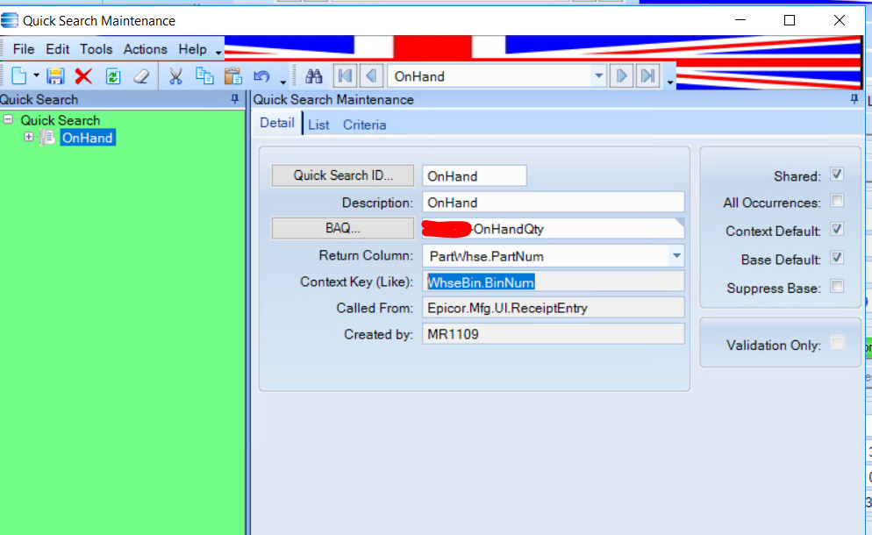Pin the Quick Search Maintenance panel
This screenshot has width=872, height=535.
(854, 99)
